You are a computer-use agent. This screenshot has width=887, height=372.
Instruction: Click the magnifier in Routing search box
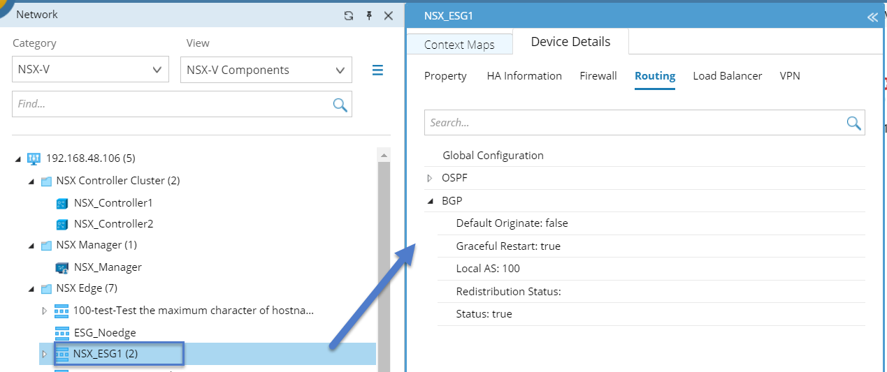pyautogui.click(x=853, y=123)
